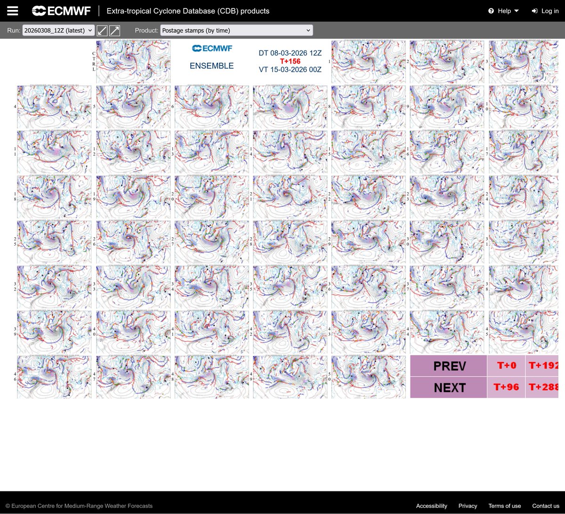This screenshot has height=514, width=565.
Task: Click the Log in arrow icon
Action: pyautogui.click(x=534, y=11)
